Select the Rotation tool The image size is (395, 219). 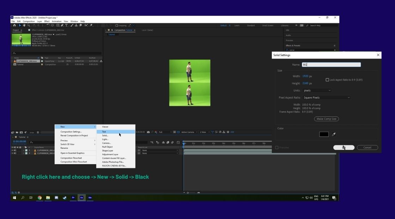click(47, 25)
